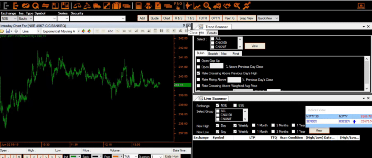Uncheck Rate Crossing Above Previous Day's High
Image resolution: width=372 pixels, height=158 pixels.
point(198,73)
